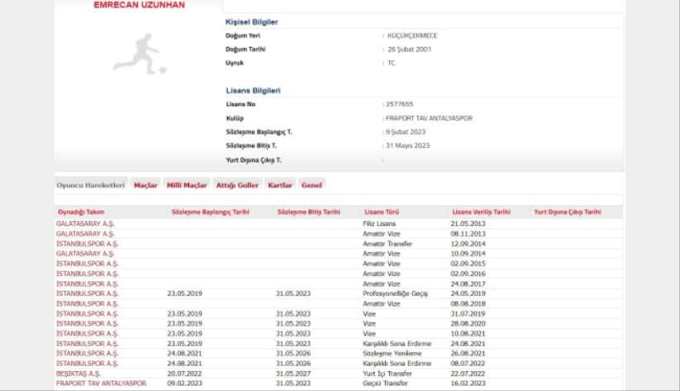This screenshot has height=391, width=680.
Task: Click the 09.02.2023 contract start date cell
Action: [185, 384]
